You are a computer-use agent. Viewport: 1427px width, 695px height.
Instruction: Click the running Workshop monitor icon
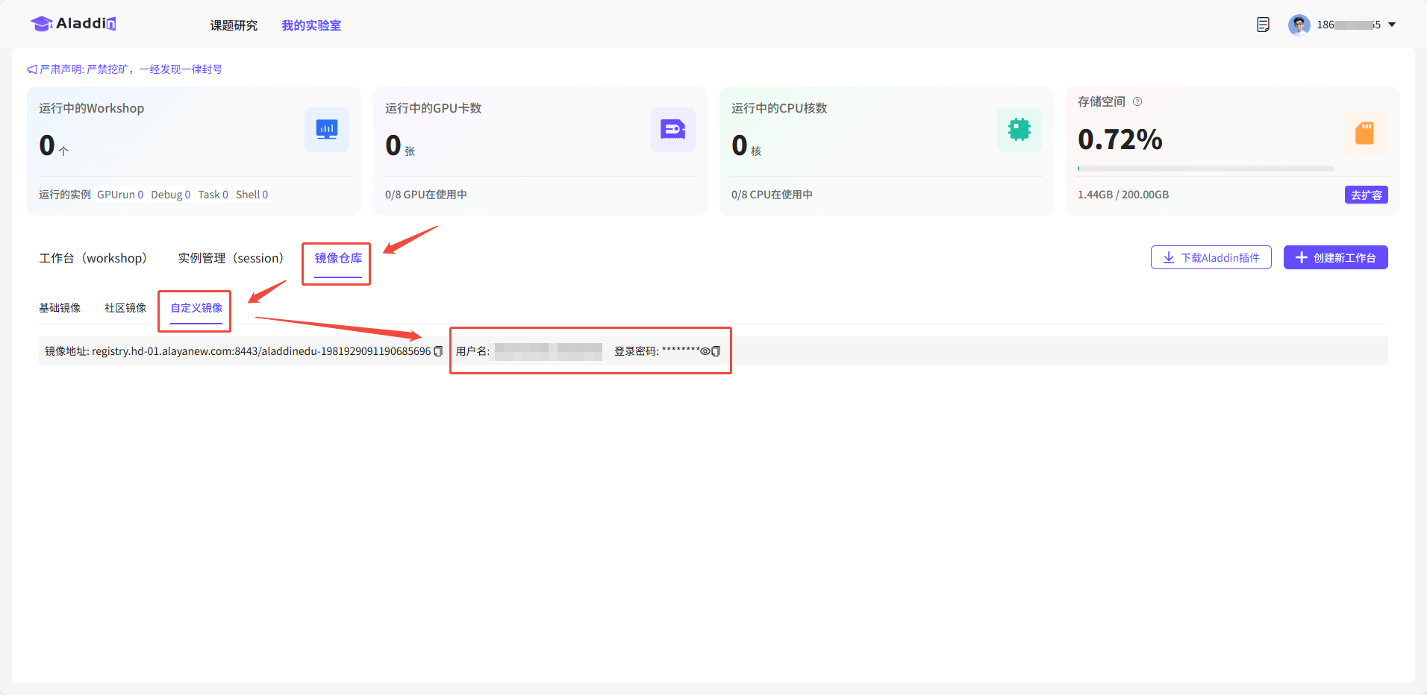(x=326, y=130)
